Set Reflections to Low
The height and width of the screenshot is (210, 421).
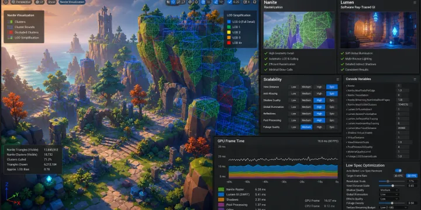tap(294, 114)
